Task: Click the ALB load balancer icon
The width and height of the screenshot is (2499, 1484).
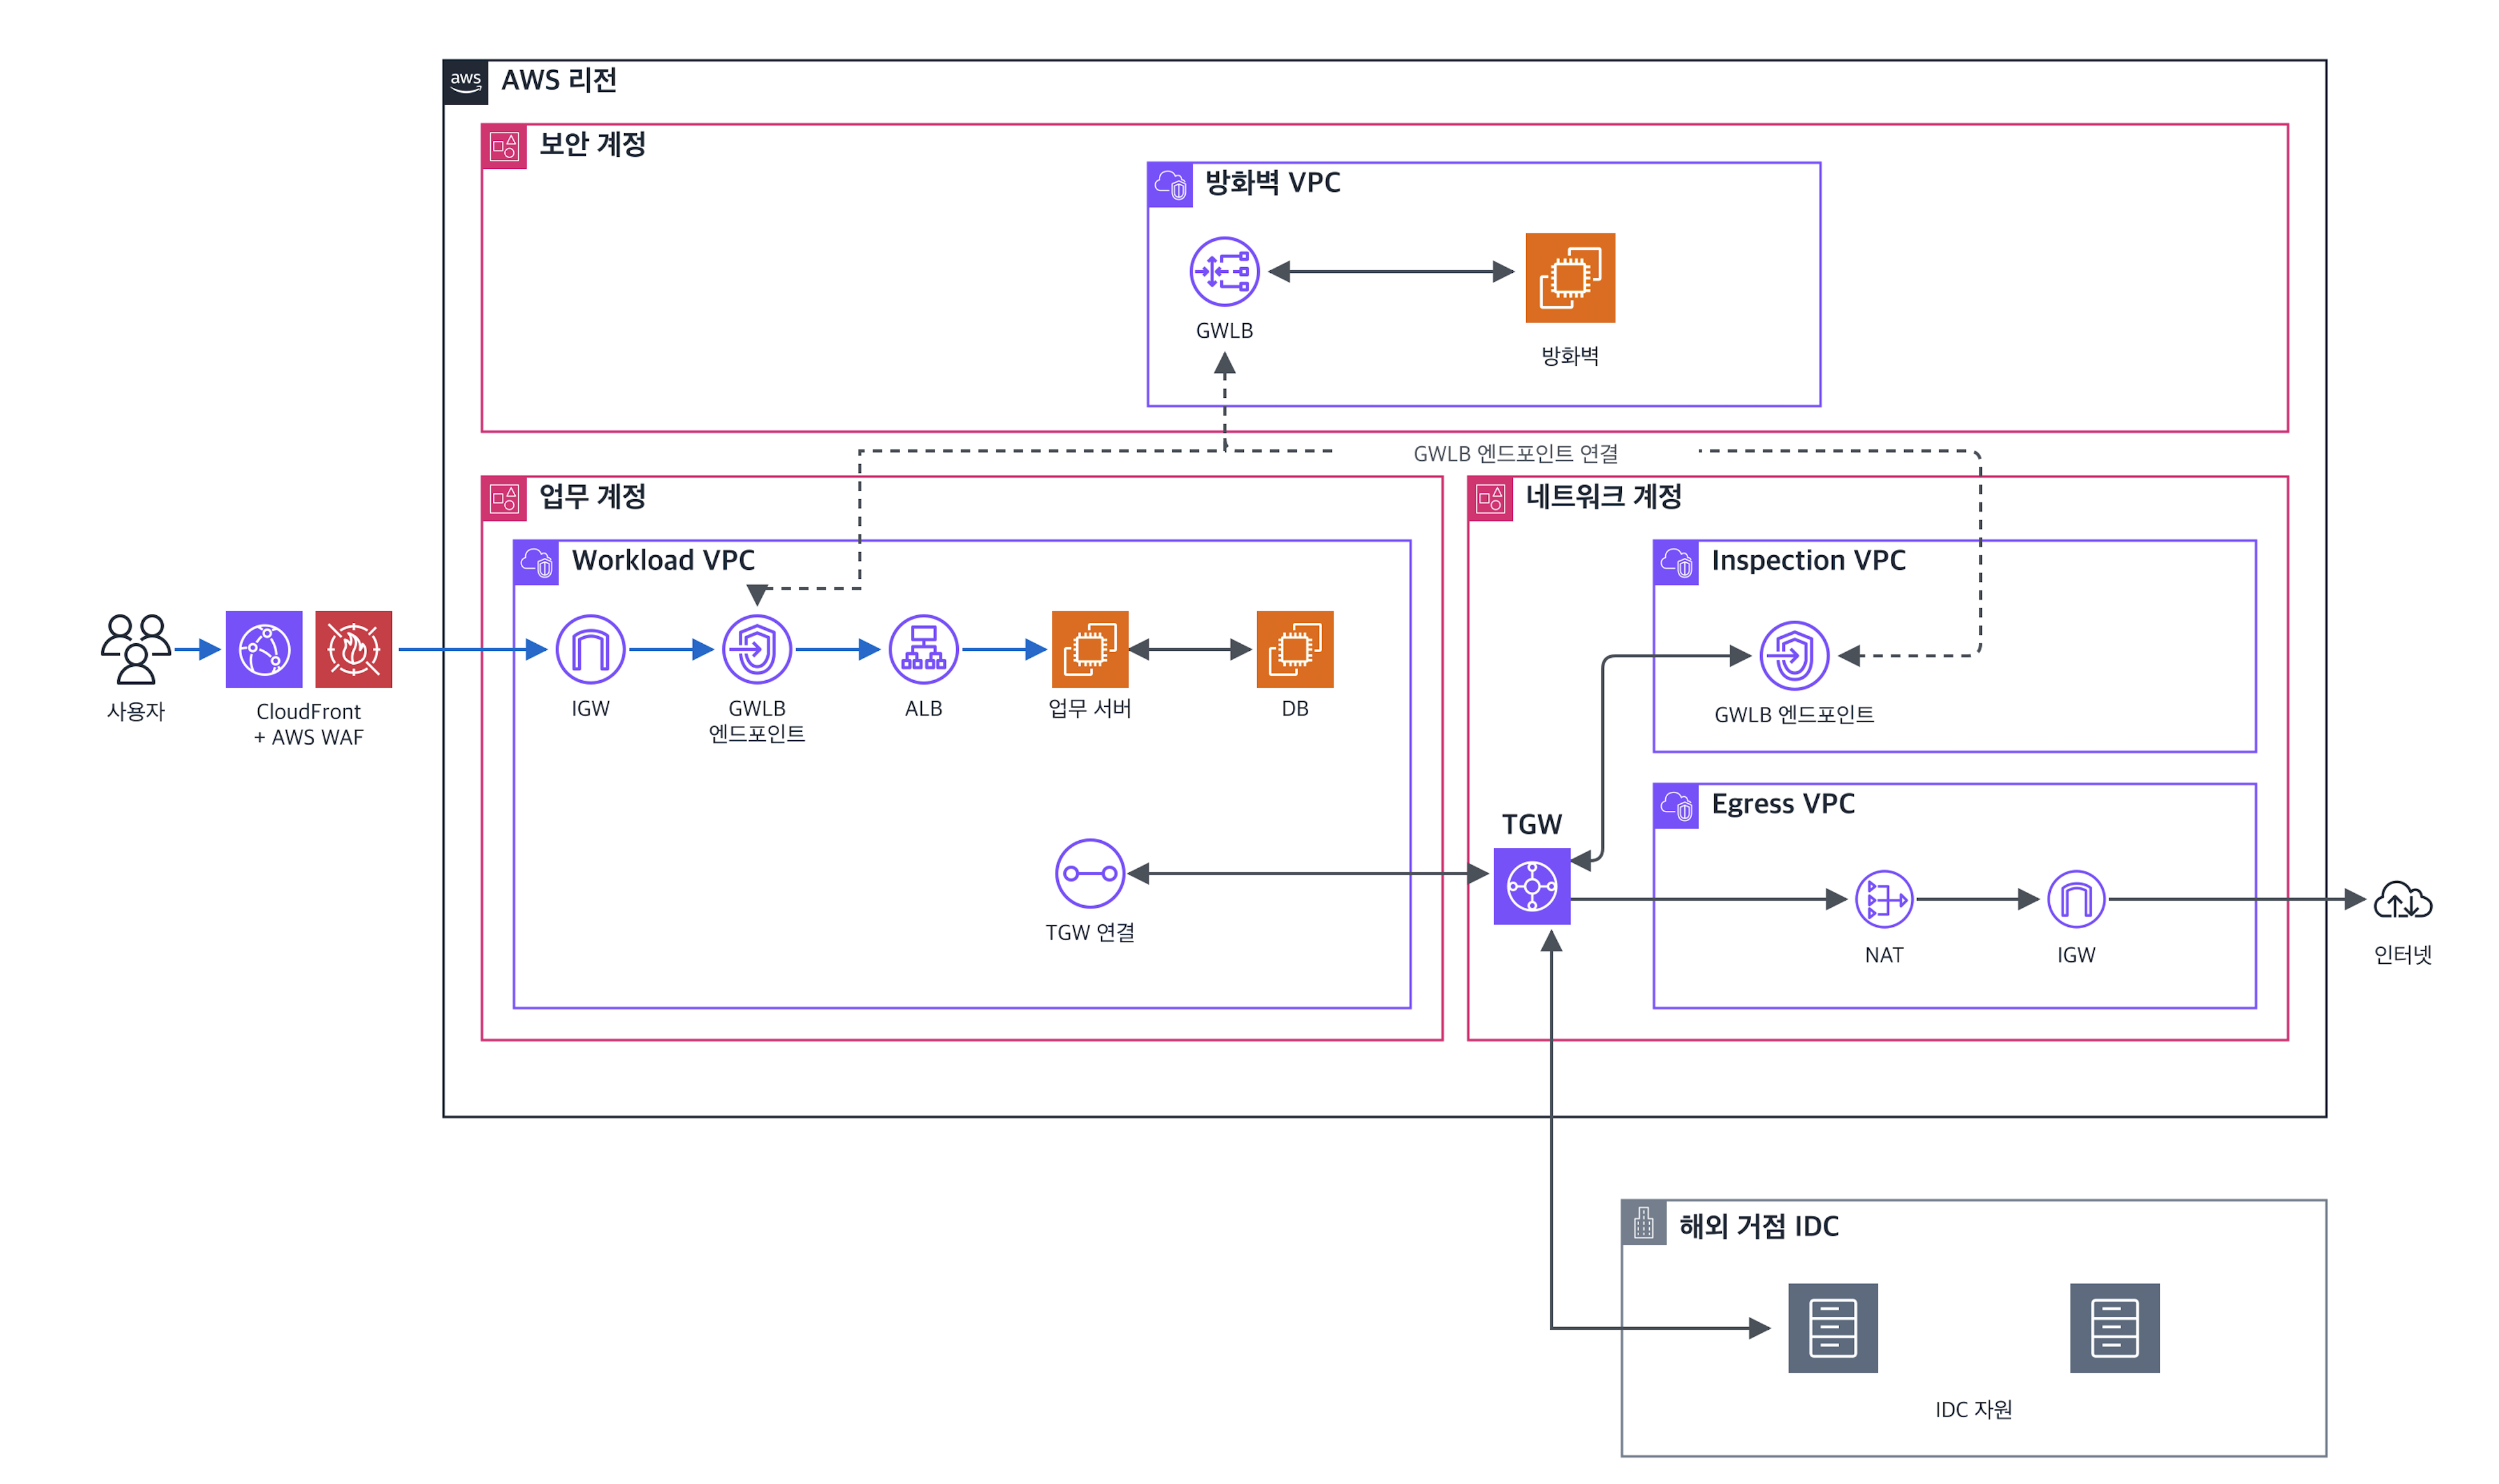Action: [923, 649]
